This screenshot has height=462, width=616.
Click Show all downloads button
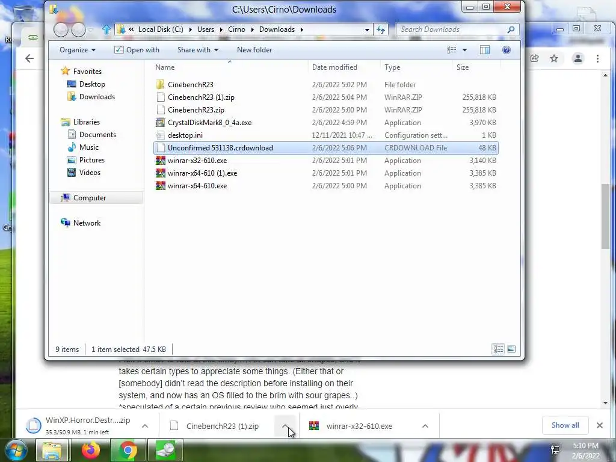pyautogui.click(x=565, y=425)
